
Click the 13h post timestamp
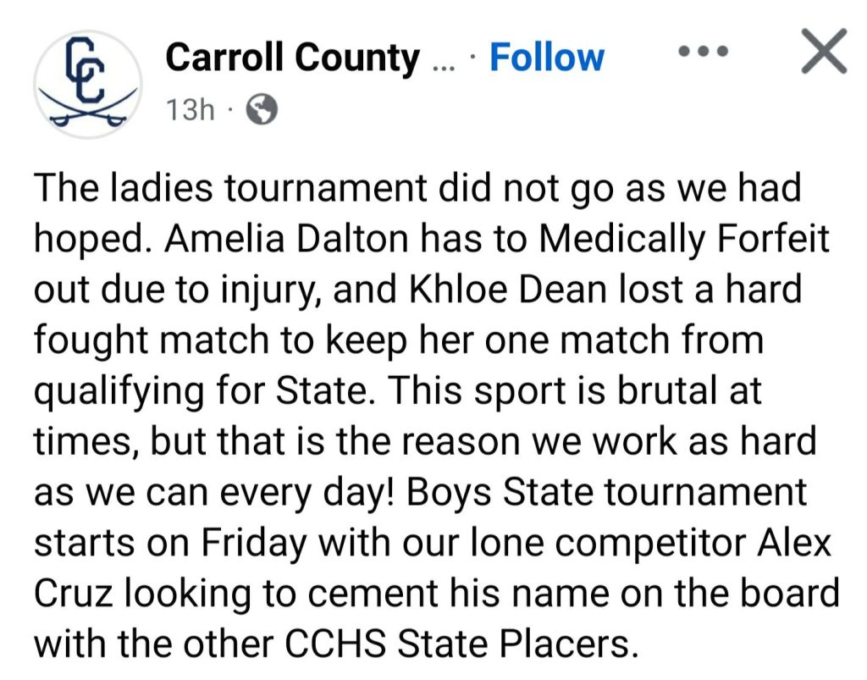pos(191,110)
